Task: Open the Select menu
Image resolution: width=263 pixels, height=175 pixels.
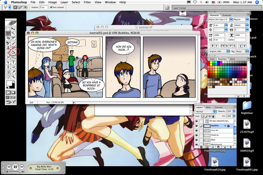Action: (76, 2)
